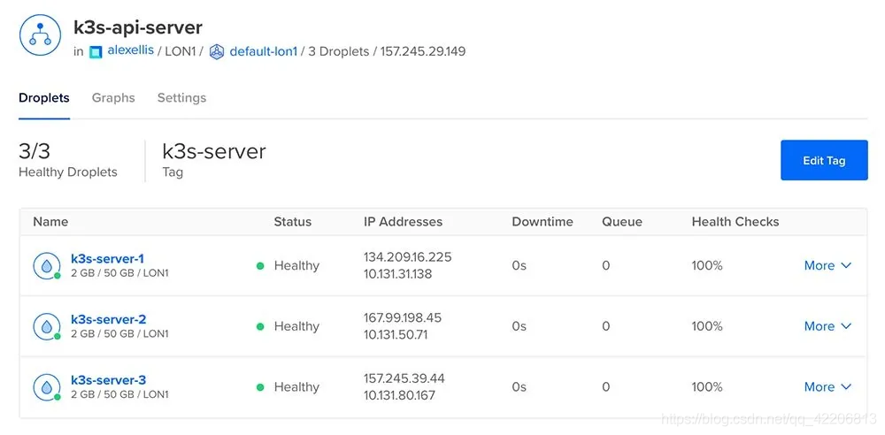885x435 pixels.
Task: Click the k3s-server tag name
Action: tap(214, 151)
